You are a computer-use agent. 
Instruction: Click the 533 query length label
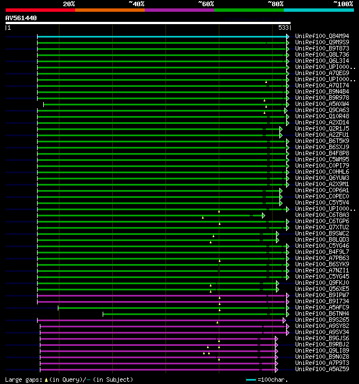[283, 27]
